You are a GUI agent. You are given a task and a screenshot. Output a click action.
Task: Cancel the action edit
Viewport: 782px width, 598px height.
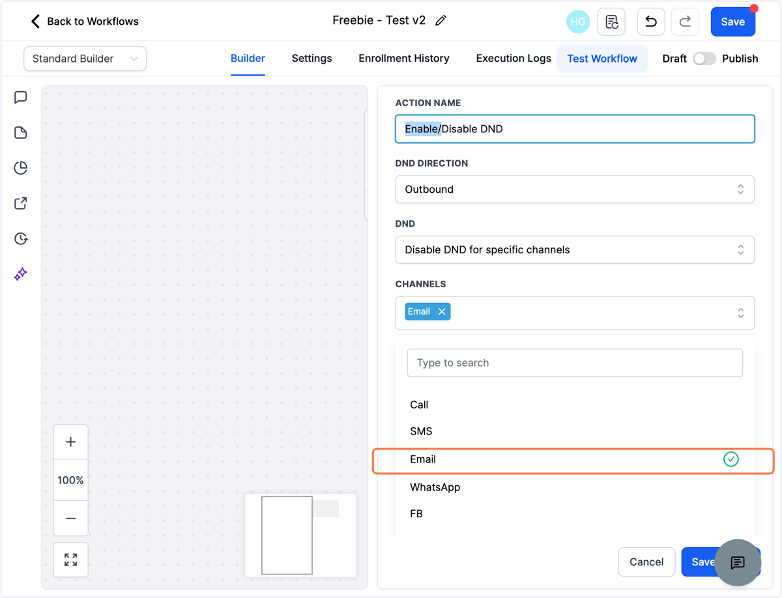tap(646, 562)
